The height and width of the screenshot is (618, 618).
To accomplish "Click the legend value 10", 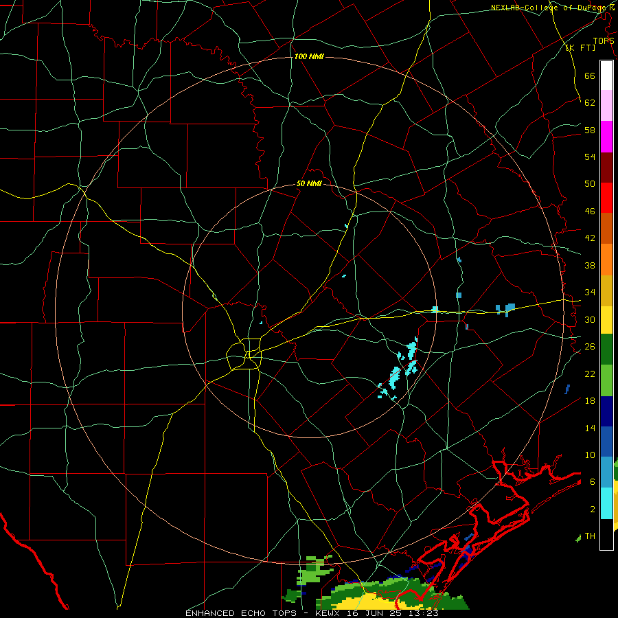I will 590,455.
